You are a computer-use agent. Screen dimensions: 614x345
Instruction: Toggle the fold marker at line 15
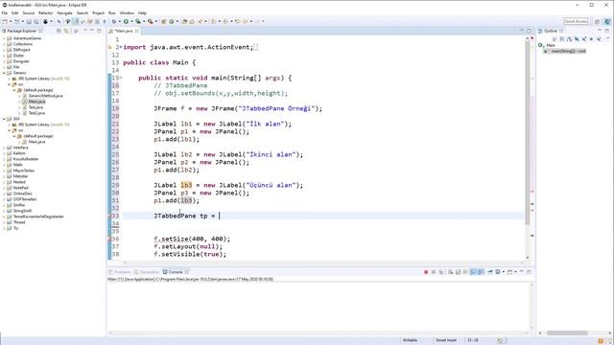click(x=121, y=78)
